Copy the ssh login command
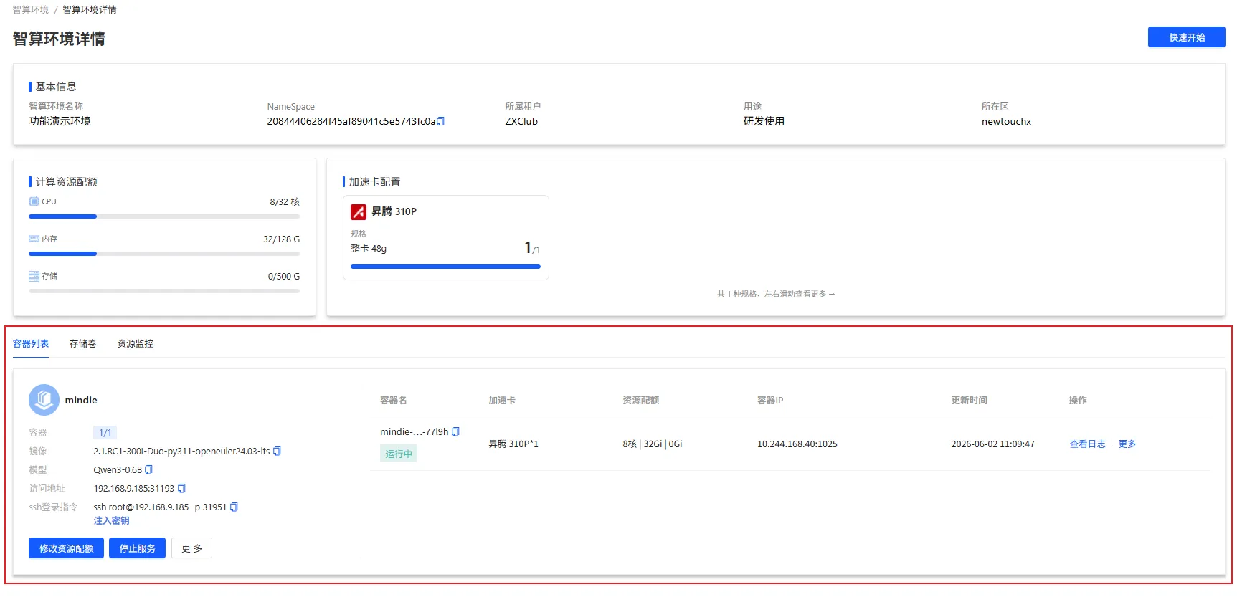The image size is (1237, 597). tap(234, 507)
